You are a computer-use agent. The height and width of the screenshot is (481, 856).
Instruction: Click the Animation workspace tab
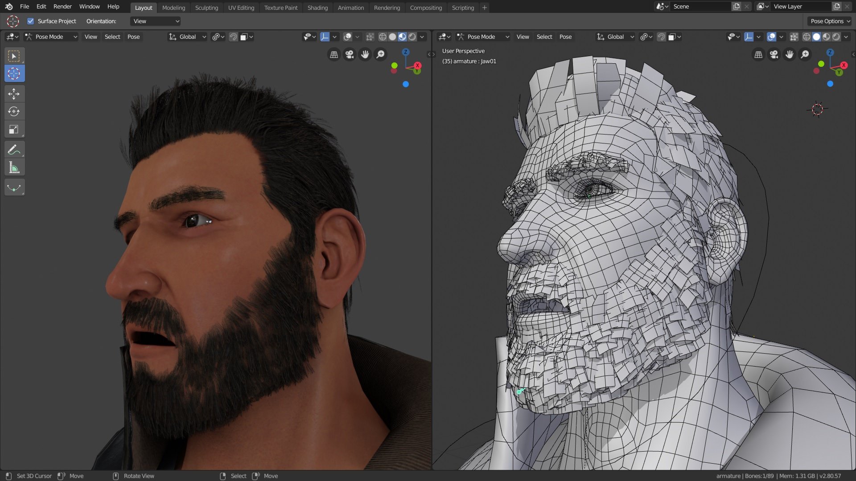click(350, 7)
